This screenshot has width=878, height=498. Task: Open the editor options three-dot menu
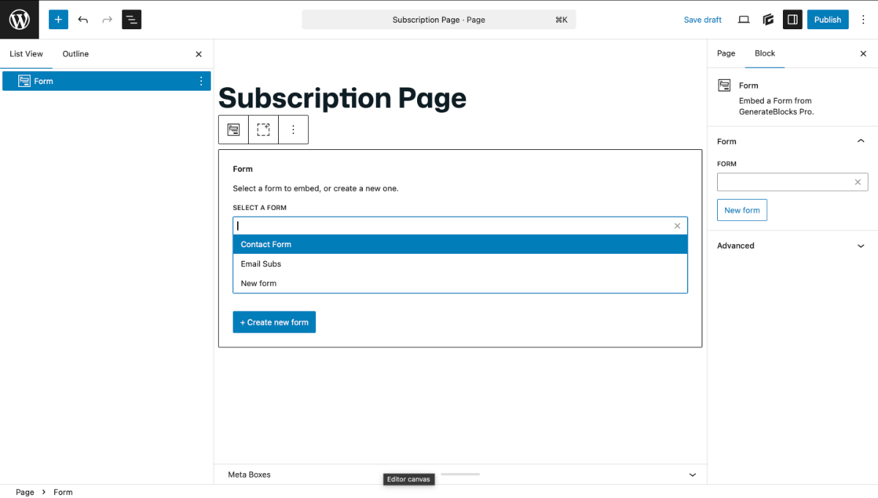[x=863, y=20]
